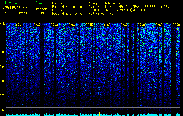Screen dimensions: 183x116
Task: Click the 0.8 kHz axis label
Action: pyautogui.click(x=3, y=81)
